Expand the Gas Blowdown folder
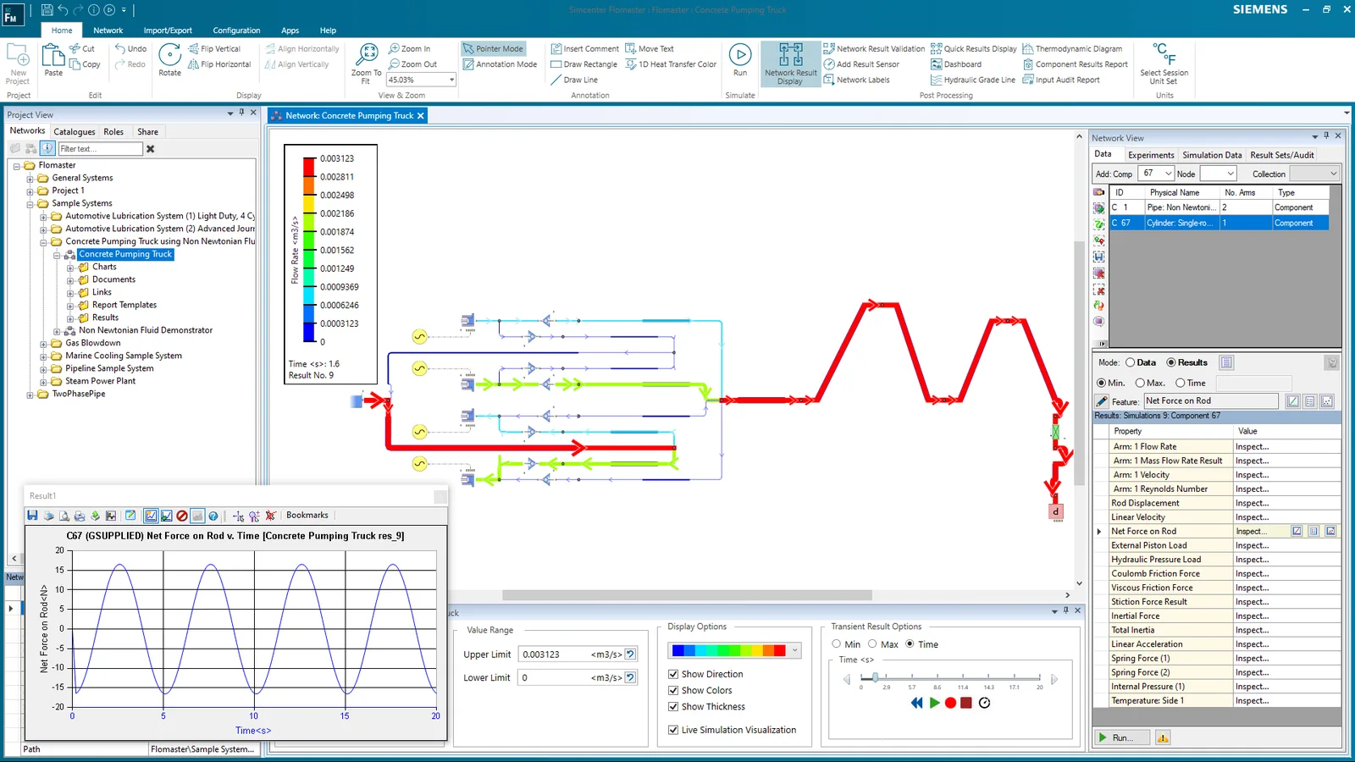This screenshot has height=762, width=1355. [43, 344]
